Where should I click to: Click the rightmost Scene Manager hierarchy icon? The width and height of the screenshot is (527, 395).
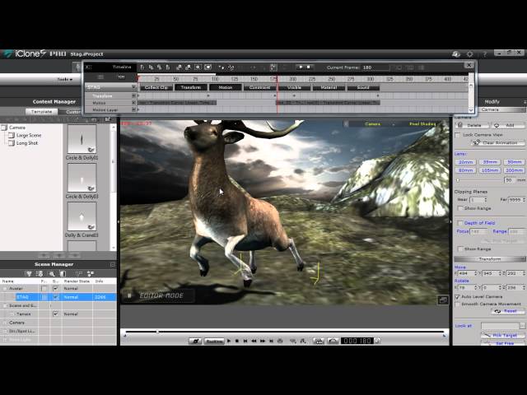(91, 274)
